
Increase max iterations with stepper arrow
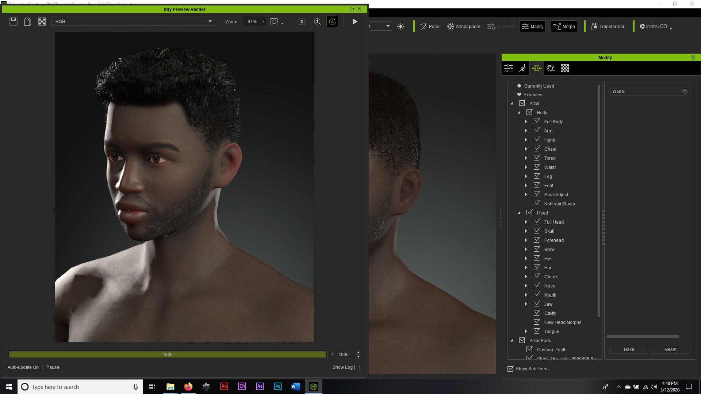pos(359,352)
